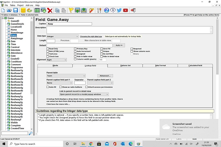
Task: Open Link to parent record dropdown
Action: tap(84, 94)
